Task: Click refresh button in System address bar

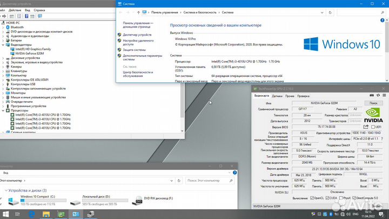Action: coord(330,12)
